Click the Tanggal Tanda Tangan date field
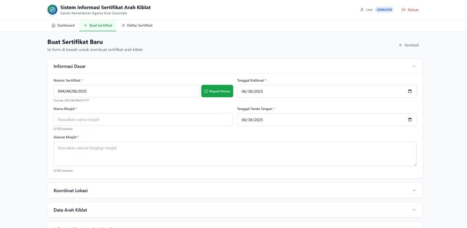The width and height of the screenshot is (467, 228). (x=327, y=120)
